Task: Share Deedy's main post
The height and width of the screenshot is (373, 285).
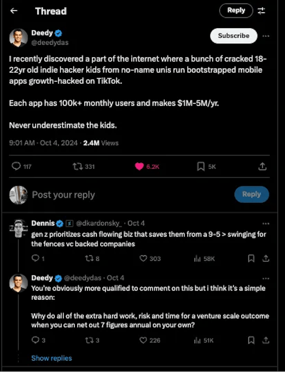Action: [x=262, y=166]
